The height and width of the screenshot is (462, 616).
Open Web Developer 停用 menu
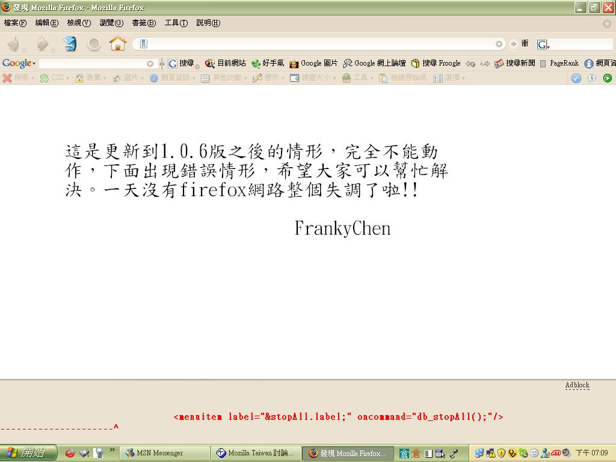point(19,78)
